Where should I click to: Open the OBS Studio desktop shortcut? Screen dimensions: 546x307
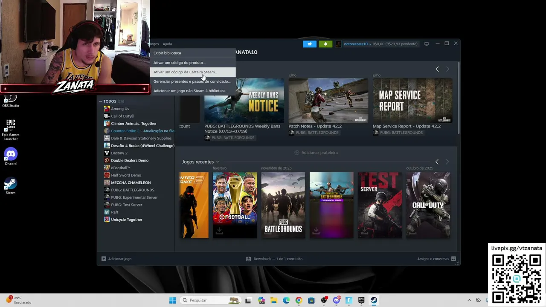click(11, 101)
